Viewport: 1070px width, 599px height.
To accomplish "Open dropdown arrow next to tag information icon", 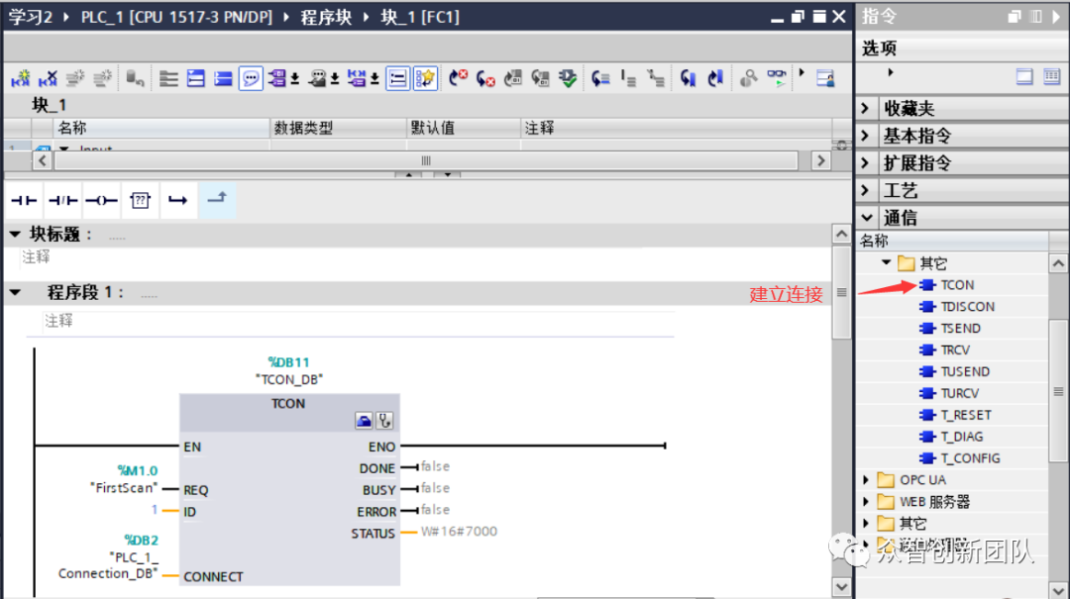I will pyautogui.click(x=335, y=80).
